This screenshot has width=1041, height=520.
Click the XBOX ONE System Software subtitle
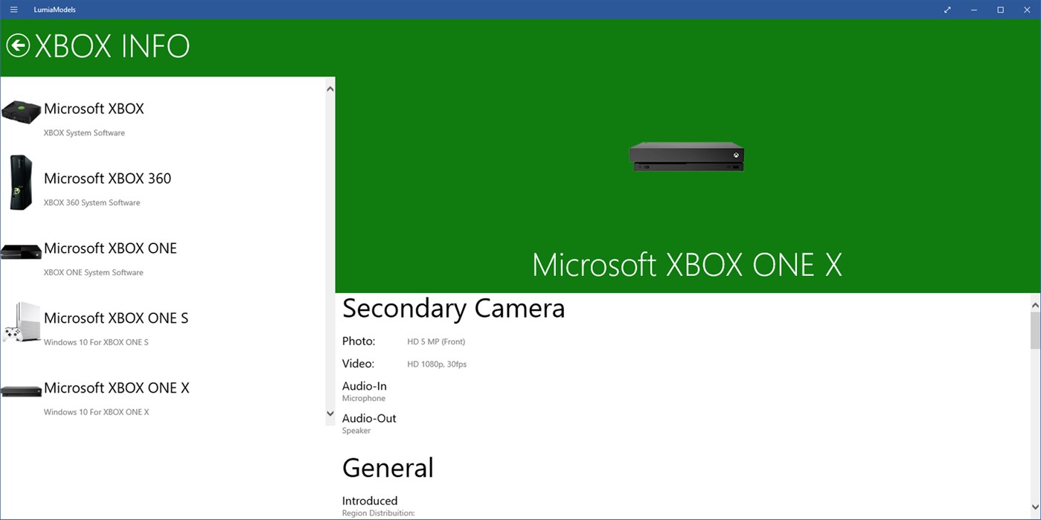coord(93,272)
